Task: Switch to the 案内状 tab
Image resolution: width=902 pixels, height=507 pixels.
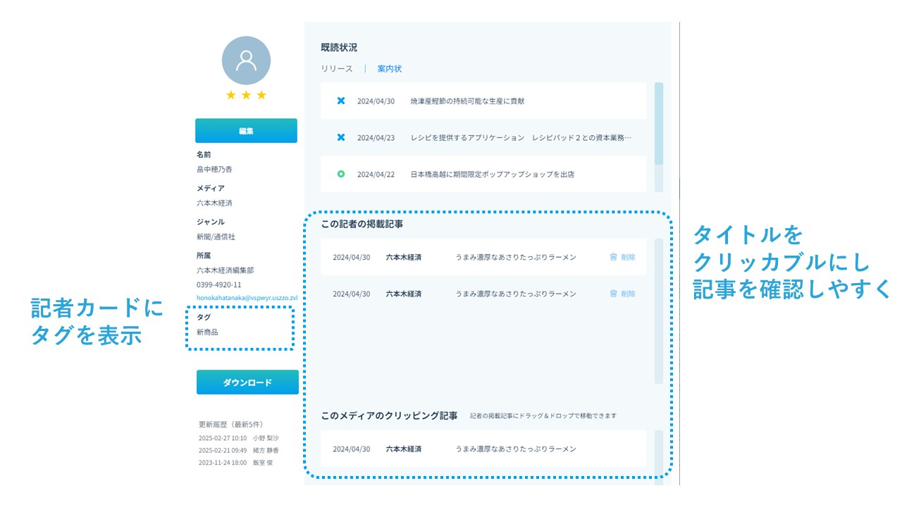Action: [390, 69]
